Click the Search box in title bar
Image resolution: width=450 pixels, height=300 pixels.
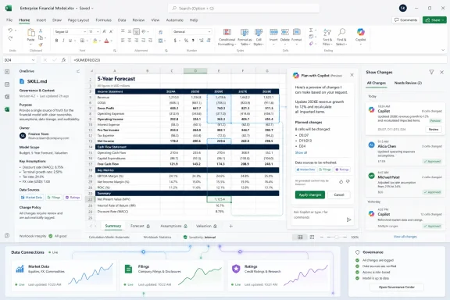[x=244, y=9]
